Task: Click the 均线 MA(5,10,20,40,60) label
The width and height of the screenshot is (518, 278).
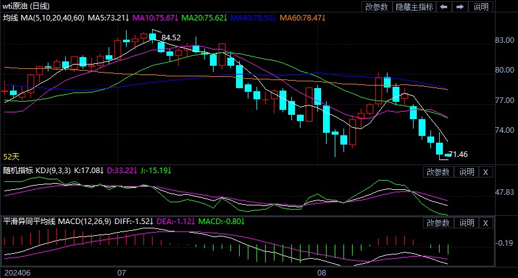Action: [43, 18]
